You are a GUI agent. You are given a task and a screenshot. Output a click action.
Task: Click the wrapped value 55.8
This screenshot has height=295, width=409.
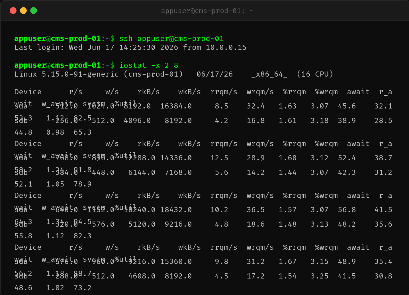[x=23, y=236]
